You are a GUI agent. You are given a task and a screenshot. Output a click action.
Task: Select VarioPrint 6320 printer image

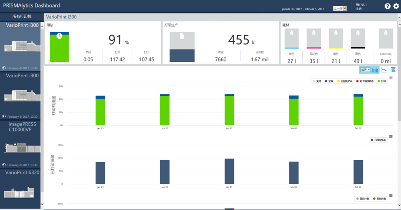pyautogui.click(x=19, y=192)
